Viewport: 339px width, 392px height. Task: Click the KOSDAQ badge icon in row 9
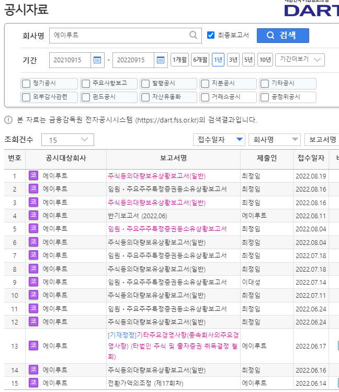tap(33, 282)
